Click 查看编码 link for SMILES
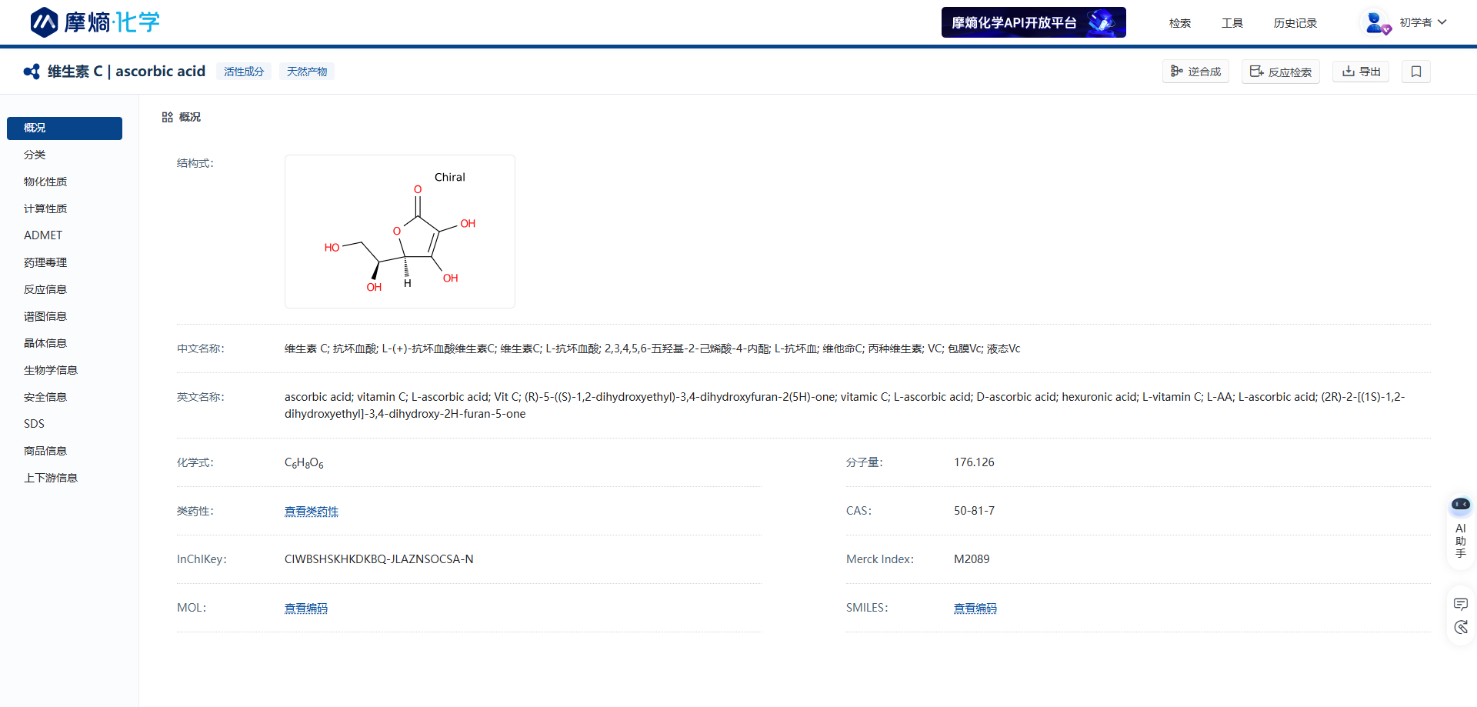 [x=975, y=609]
